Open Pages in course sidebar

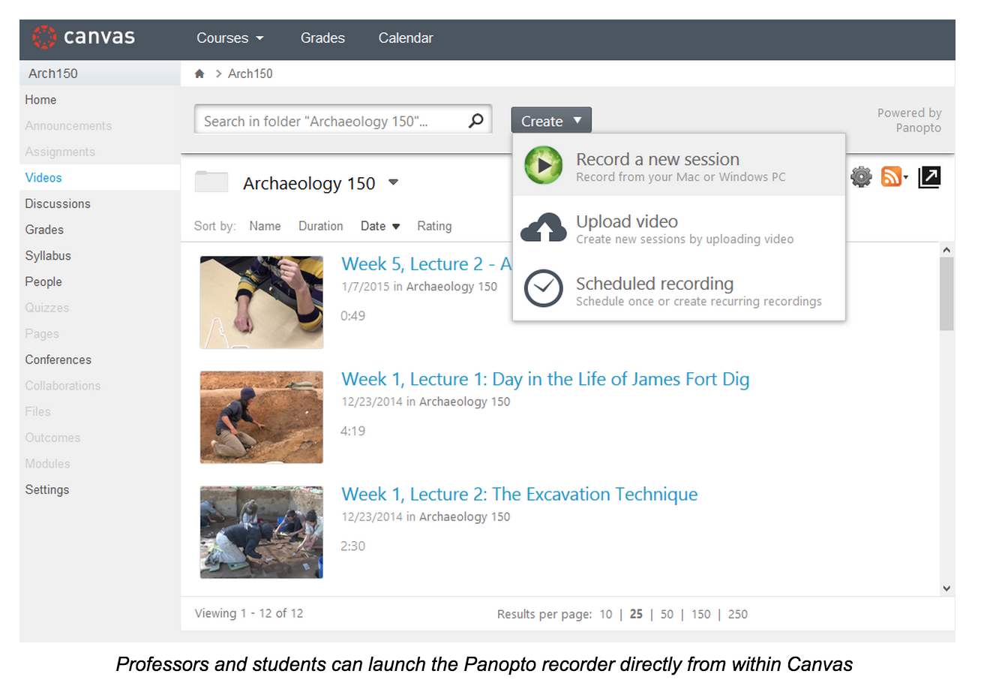pyautogui.click(x=42, y=334)
